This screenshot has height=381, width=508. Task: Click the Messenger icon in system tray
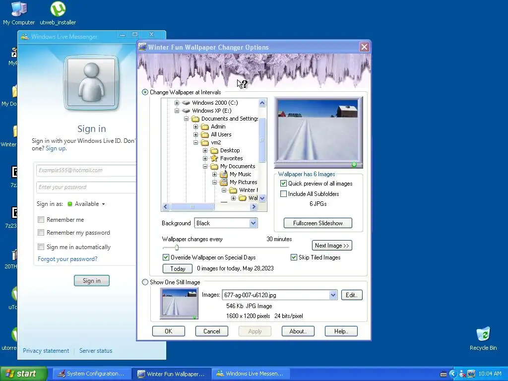coord(462,374)
